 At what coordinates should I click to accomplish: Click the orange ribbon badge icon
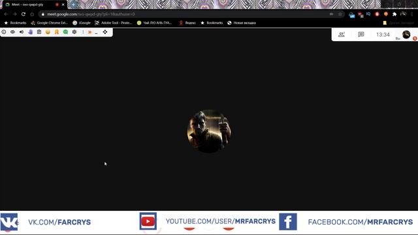coord(57,32)
